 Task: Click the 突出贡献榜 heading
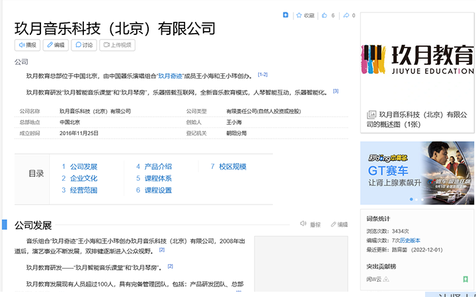point(381,267)
